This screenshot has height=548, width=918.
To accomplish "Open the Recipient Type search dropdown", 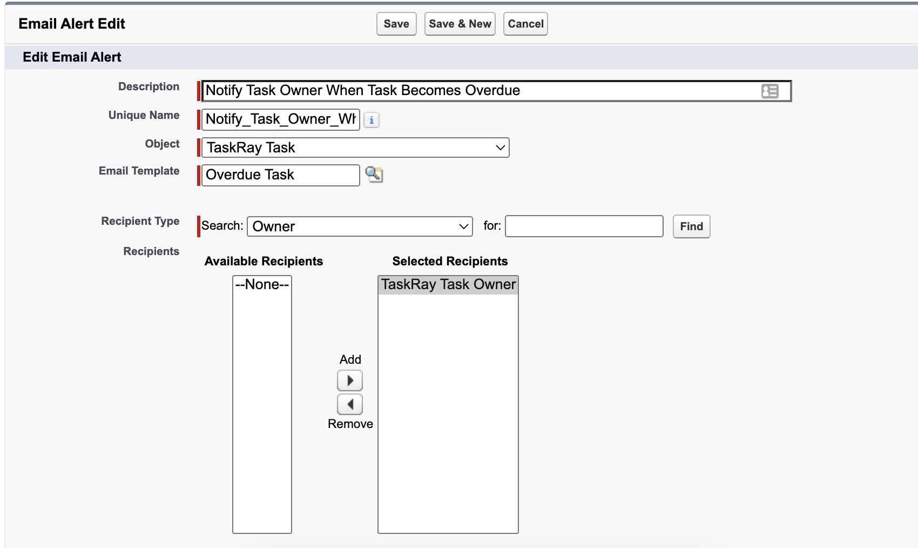I will [360, 226].
